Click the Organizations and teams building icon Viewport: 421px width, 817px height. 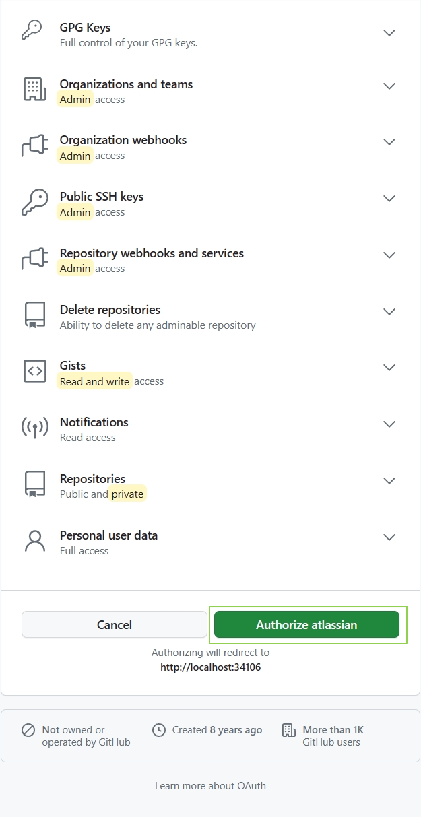click(x=34, y=90)
